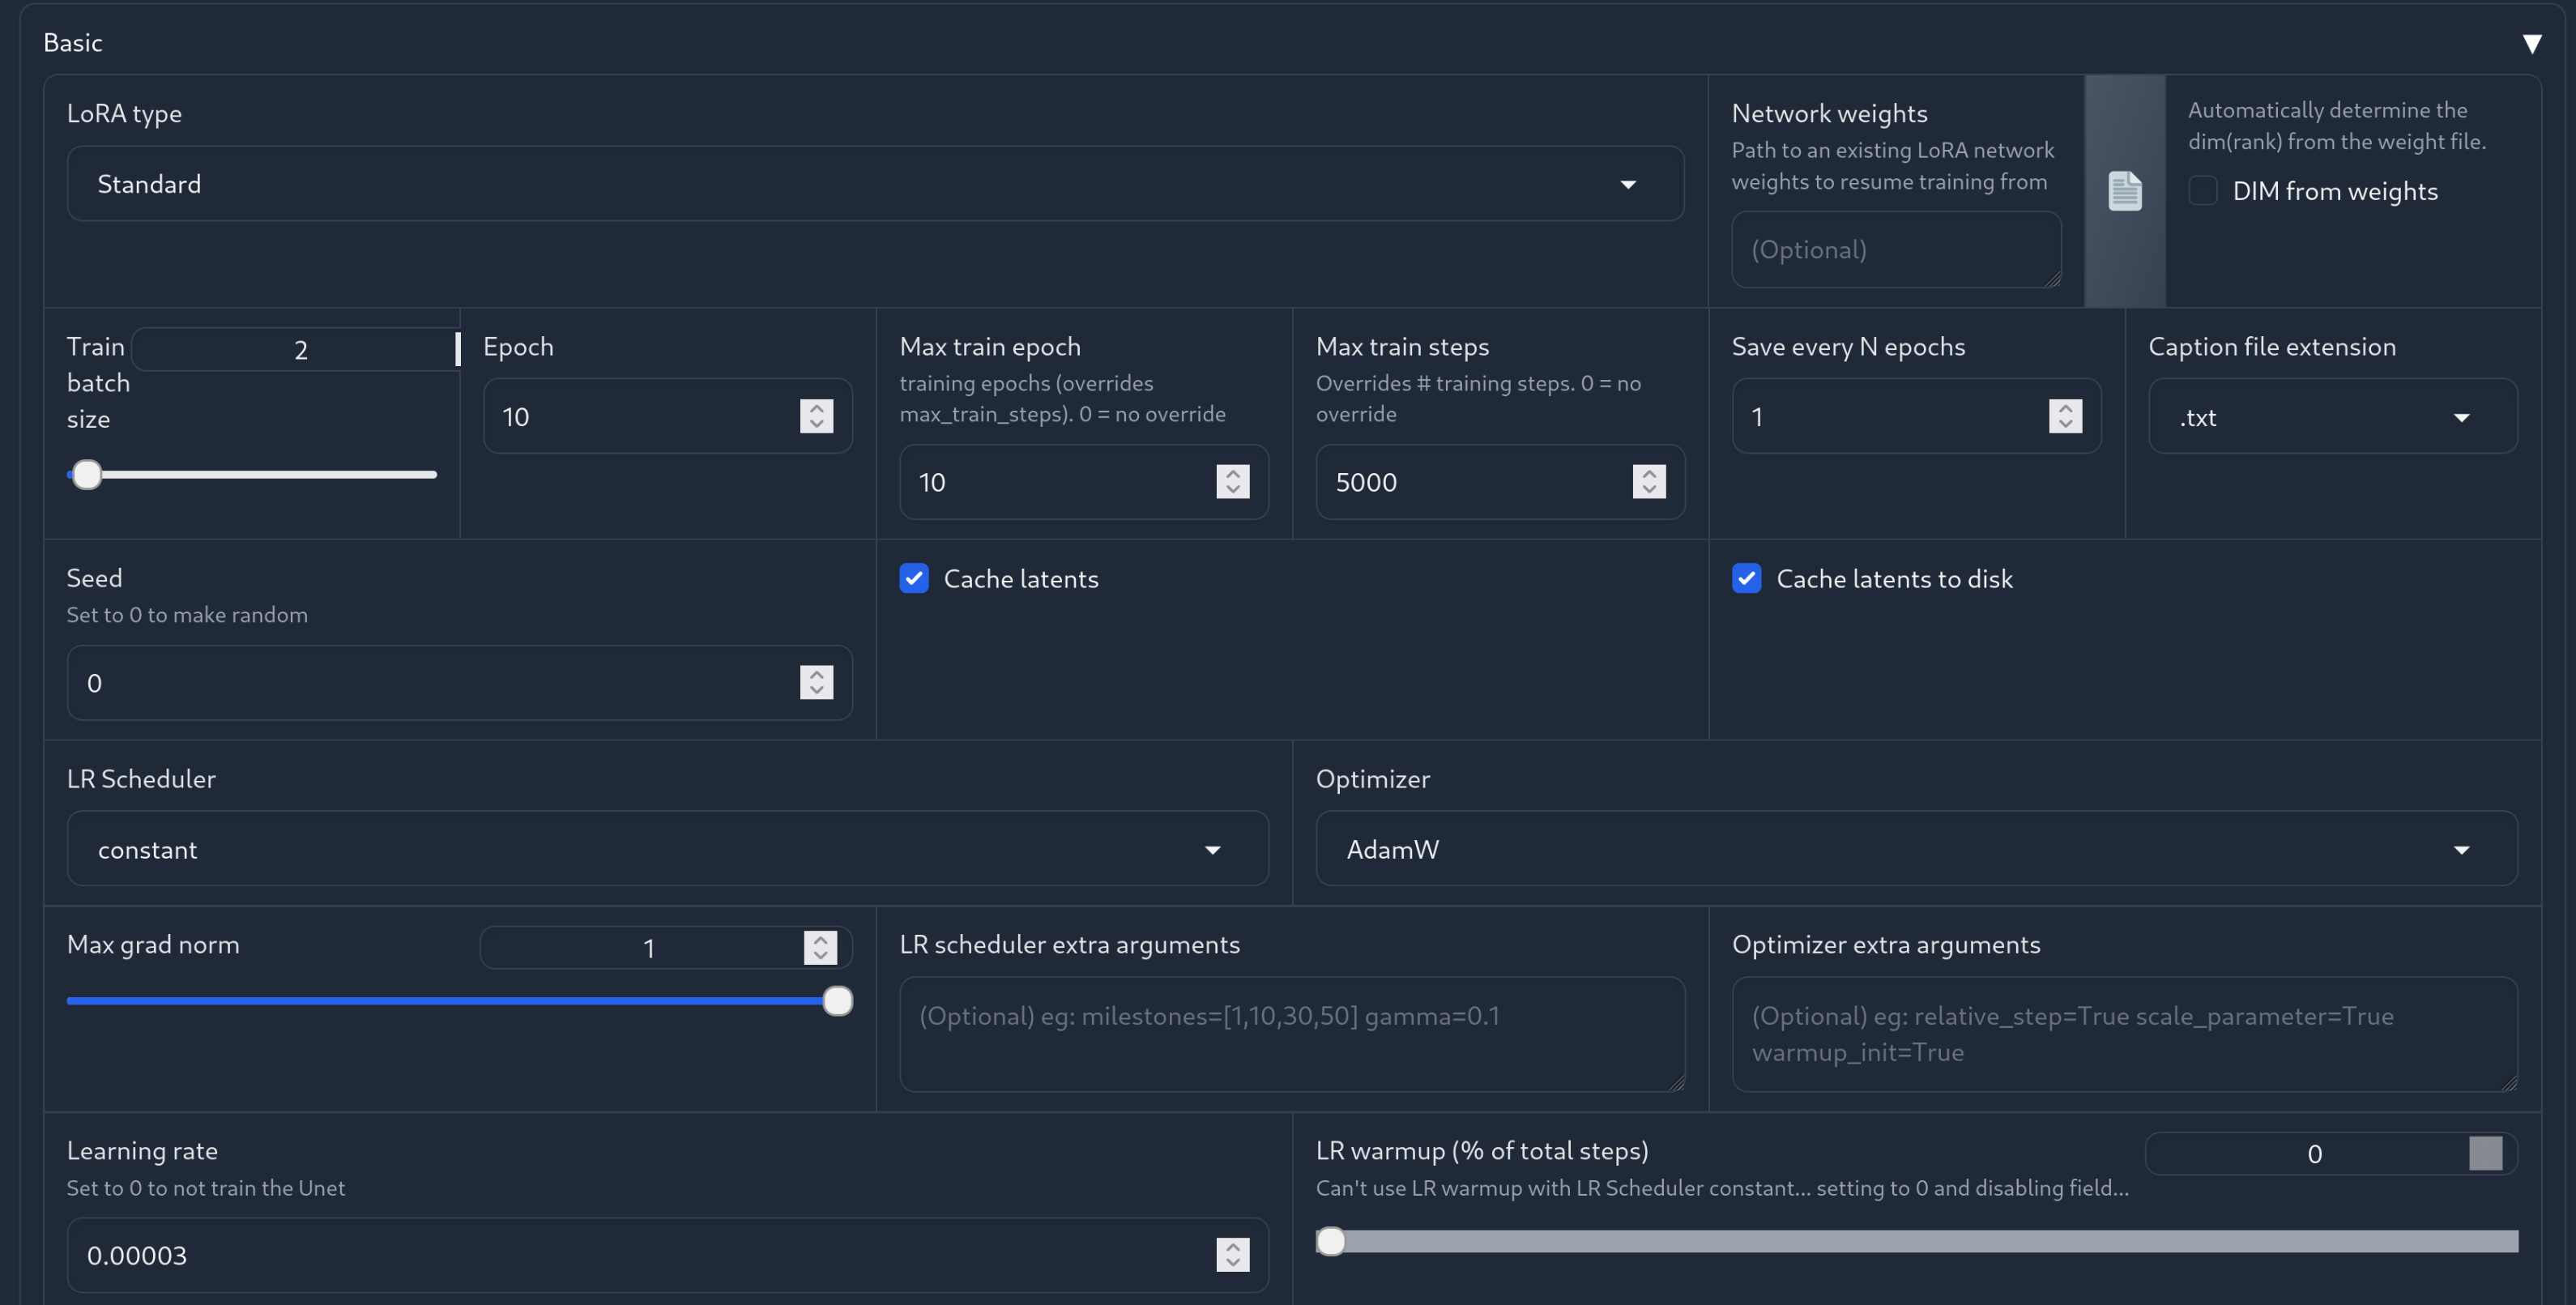Click the Seed value field
This screenshot has height=1305, width=2576.
(x=459, y=683)
